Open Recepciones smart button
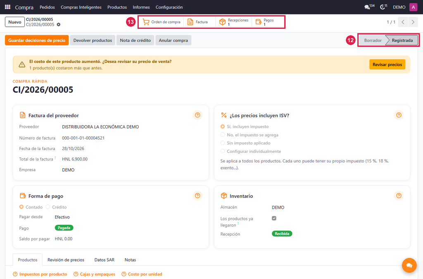Screen dimensions: 423x279 [x=234, y=22]
